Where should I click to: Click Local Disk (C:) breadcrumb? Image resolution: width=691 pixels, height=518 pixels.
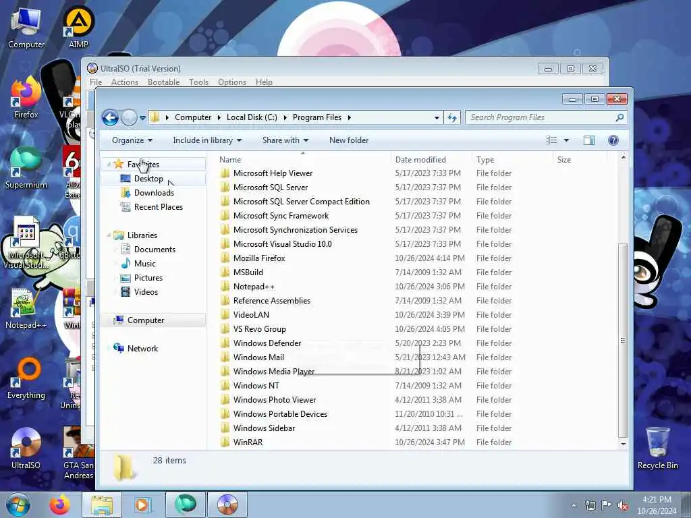252,117
